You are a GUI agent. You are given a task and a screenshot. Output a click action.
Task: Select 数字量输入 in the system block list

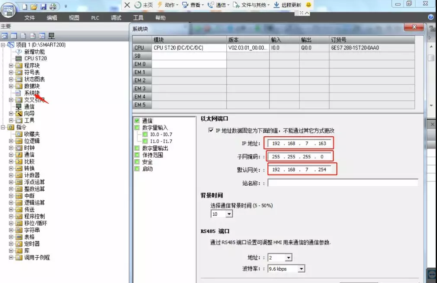click(155, 128)
